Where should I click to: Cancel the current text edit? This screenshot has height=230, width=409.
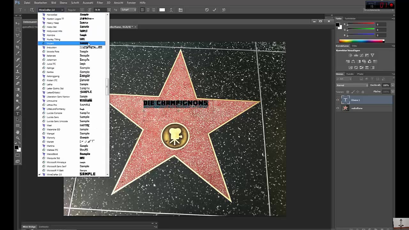[x=207, y=10]
